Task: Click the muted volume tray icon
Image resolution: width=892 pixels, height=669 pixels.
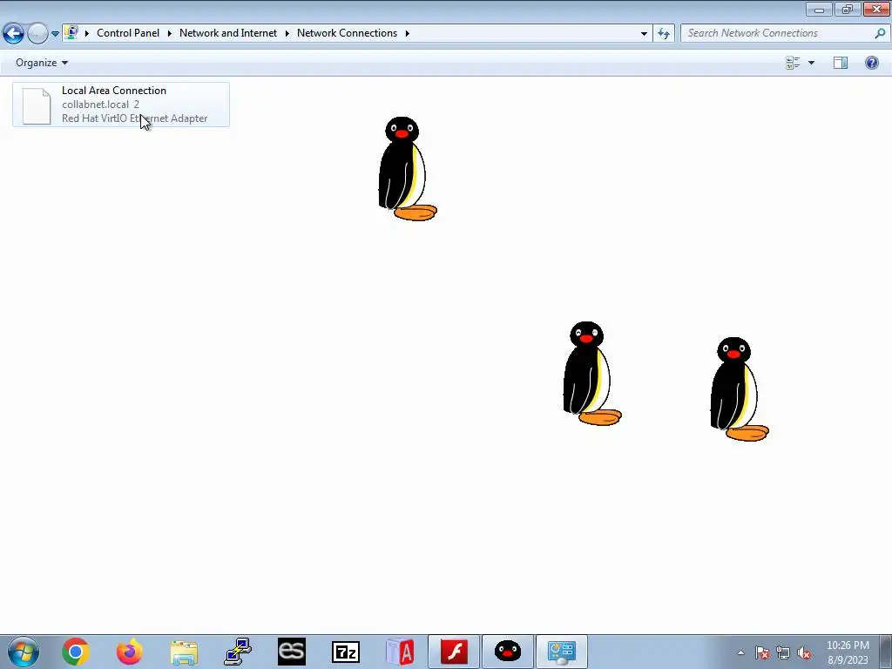Action: (804, 652)
